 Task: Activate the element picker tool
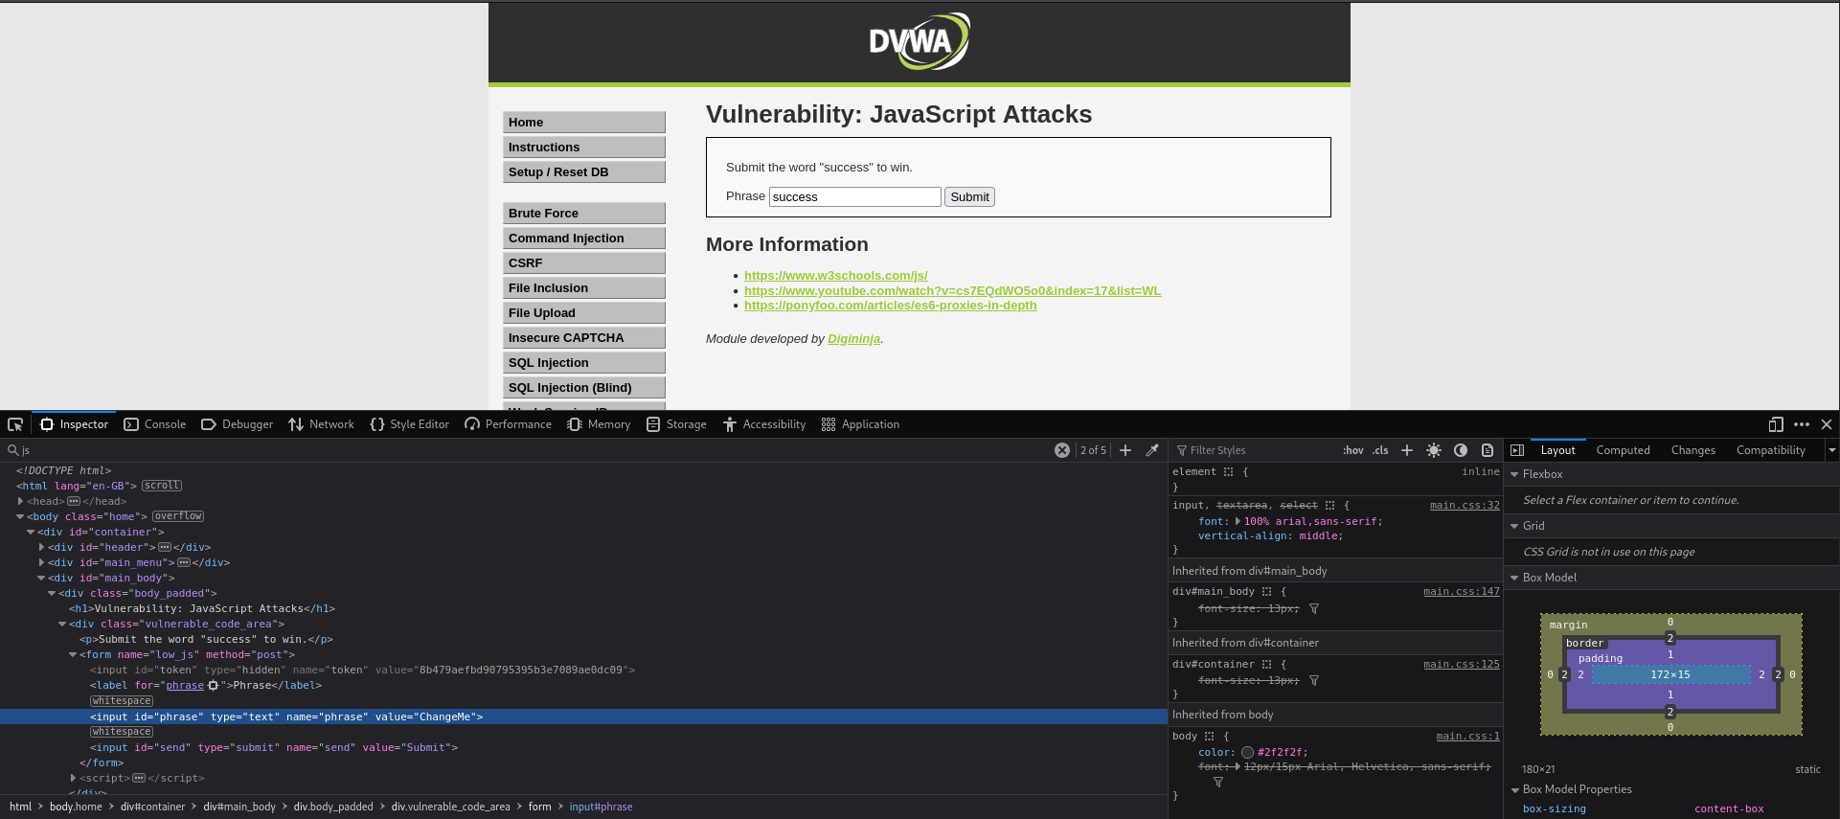pos(15,424)
